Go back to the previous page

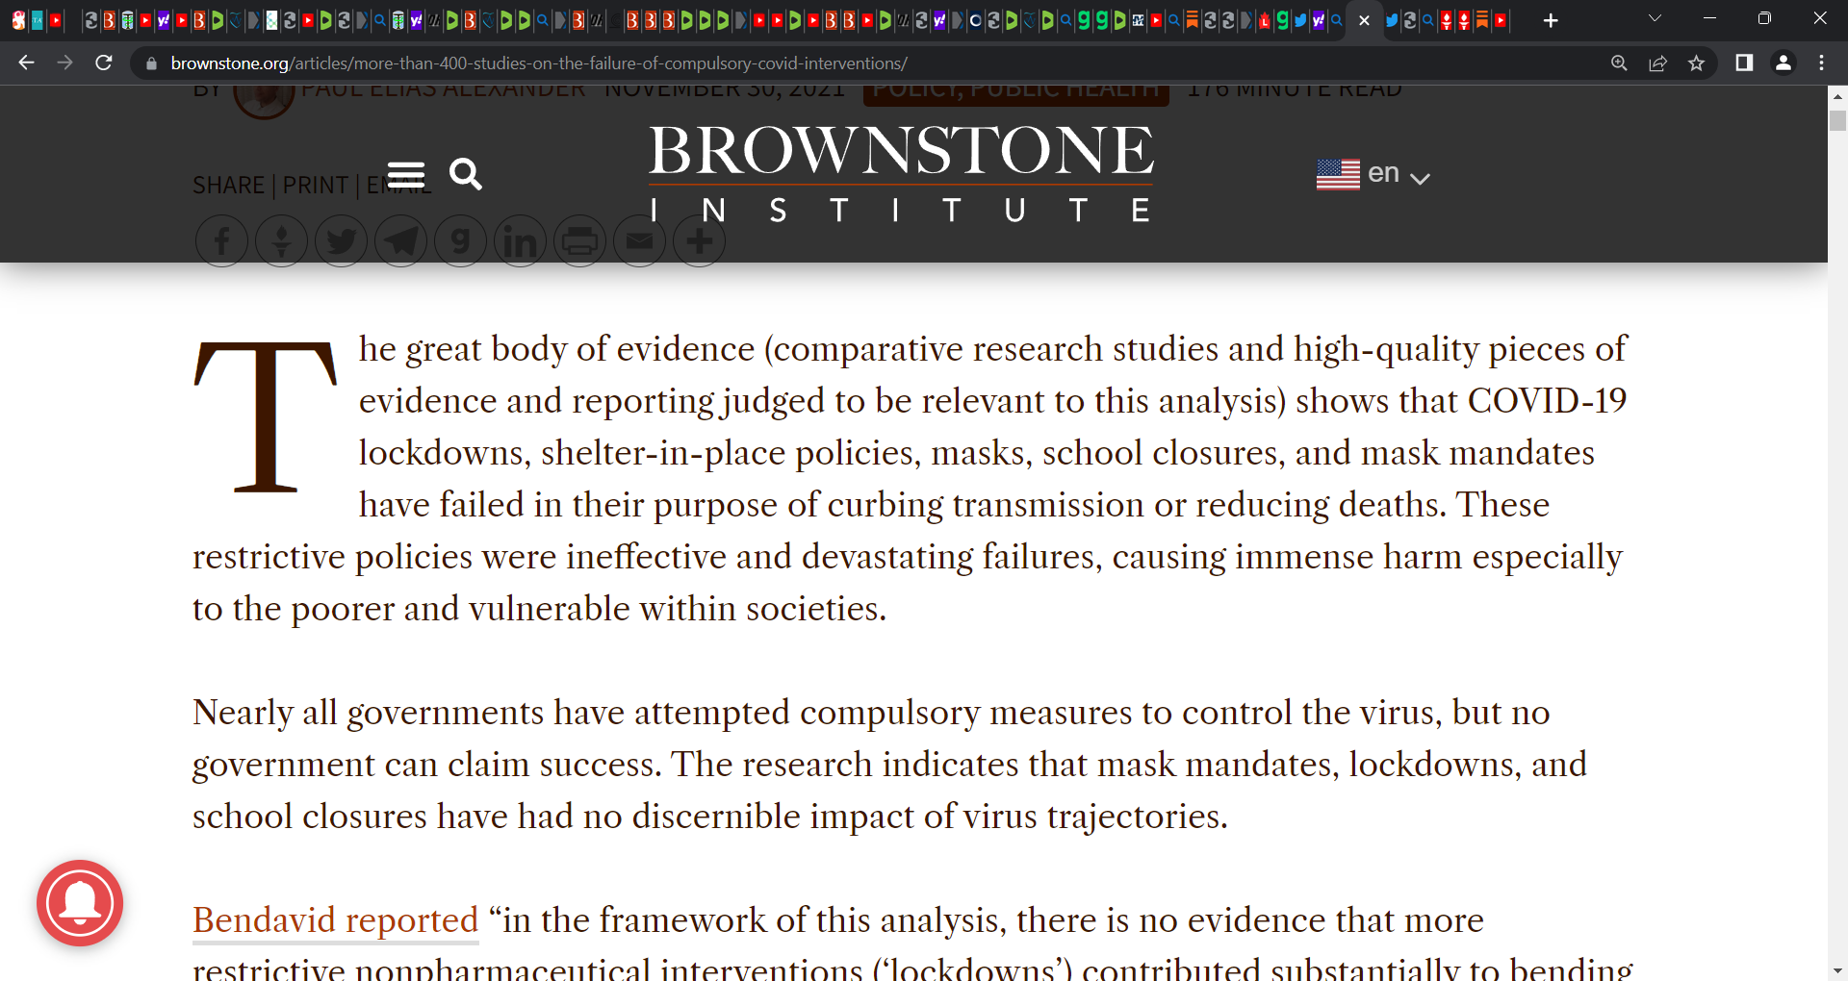[x=26, y=63]
